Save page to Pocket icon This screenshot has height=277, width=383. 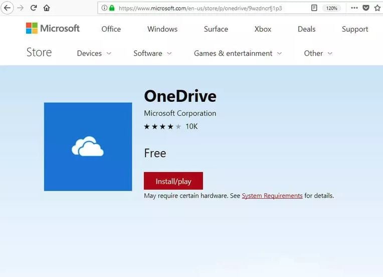[x=366, y=8]
